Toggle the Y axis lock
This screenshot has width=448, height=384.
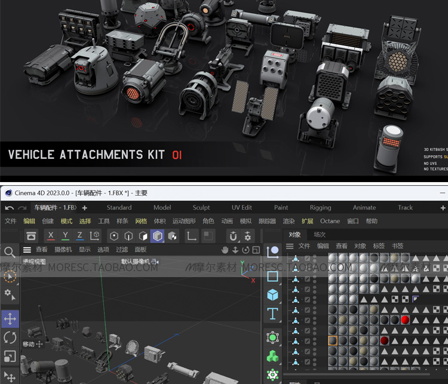[66, 236]
